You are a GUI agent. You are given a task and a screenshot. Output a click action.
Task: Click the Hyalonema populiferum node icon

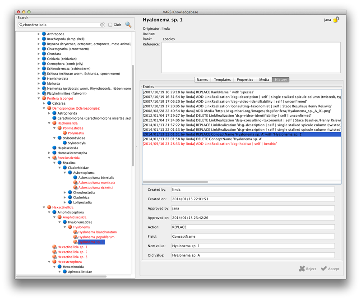tap(75, 237)
